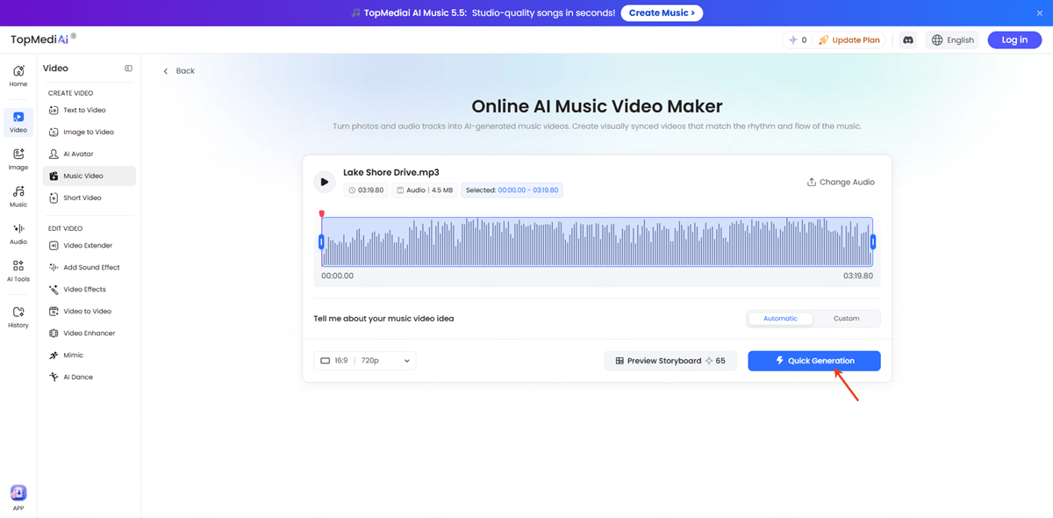This screenshot has height=518, width=1053.
Task: Click Preview Storyboard button
Action: click(x=670, y=361)
